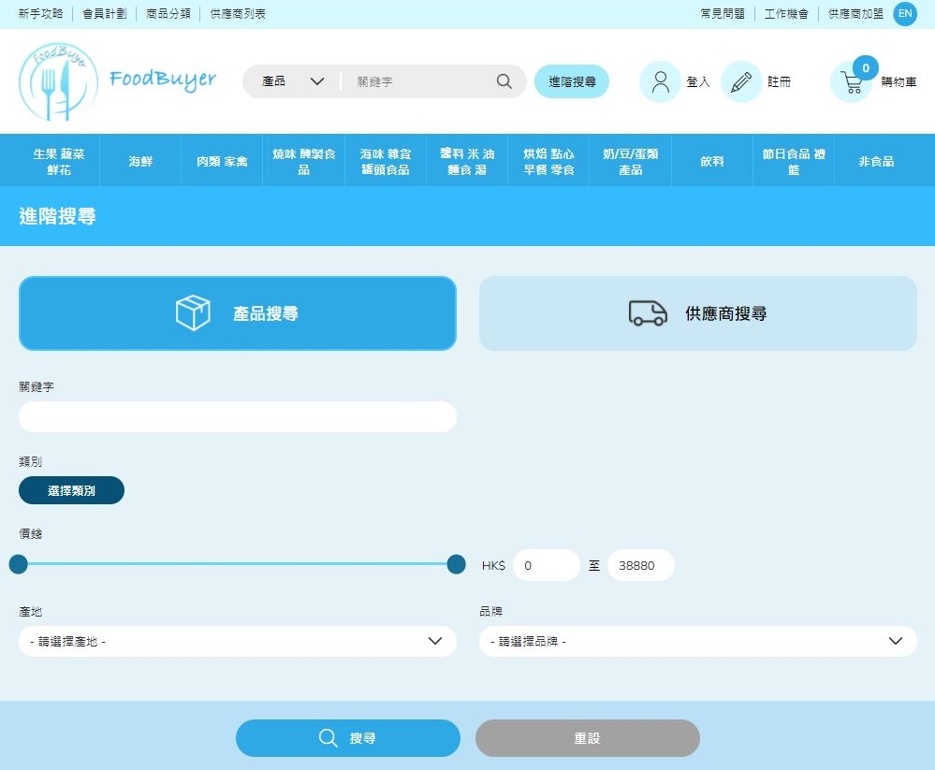
Task: Open the 海鮮 category
Action: click(140, 161)
